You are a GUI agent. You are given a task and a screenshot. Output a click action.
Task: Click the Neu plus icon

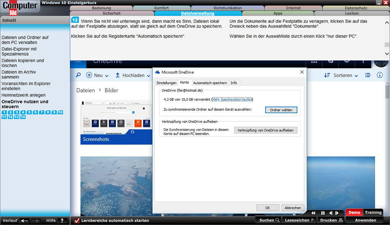(89, 75)
